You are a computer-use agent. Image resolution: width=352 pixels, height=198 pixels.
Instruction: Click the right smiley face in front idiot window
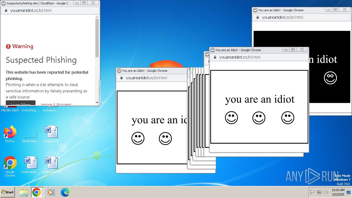(x=288, y=118)
